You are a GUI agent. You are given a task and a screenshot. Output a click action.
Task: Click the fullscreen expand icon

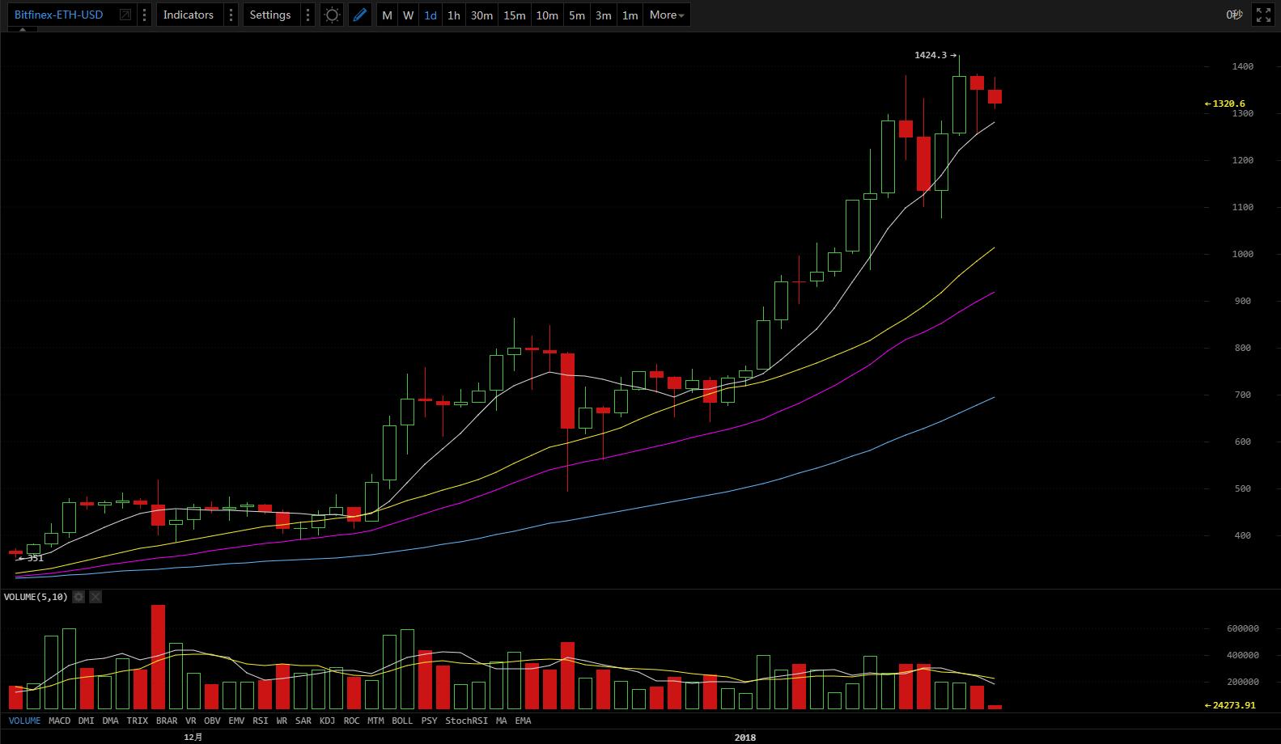pyautogui.click(x=1263, y=15)
